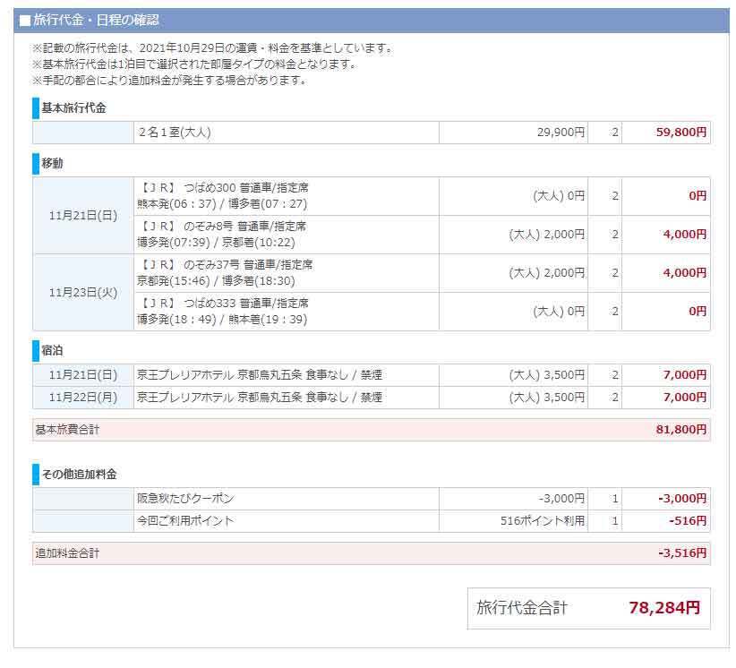Click the 旅行代金合計 78,284円 total box
The image size is (736, 668).
click(588, 609)
